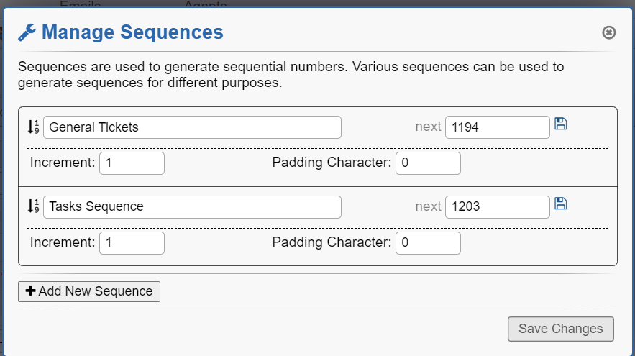The height and width of the screenshot is (356, 635).
Task: Click the next number field showing 1194
Action: click(498, 127)
